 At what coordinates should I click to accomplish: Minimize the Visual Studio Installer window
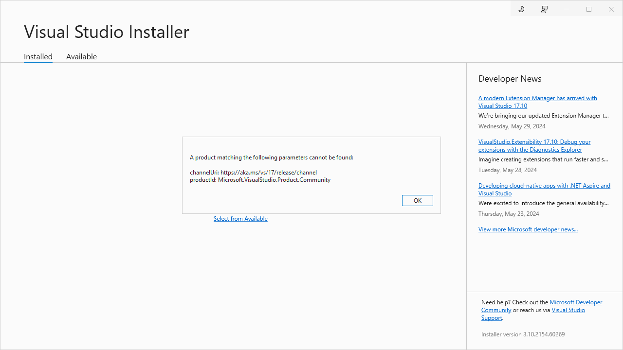pyautogui.click(x=567, y=9)
